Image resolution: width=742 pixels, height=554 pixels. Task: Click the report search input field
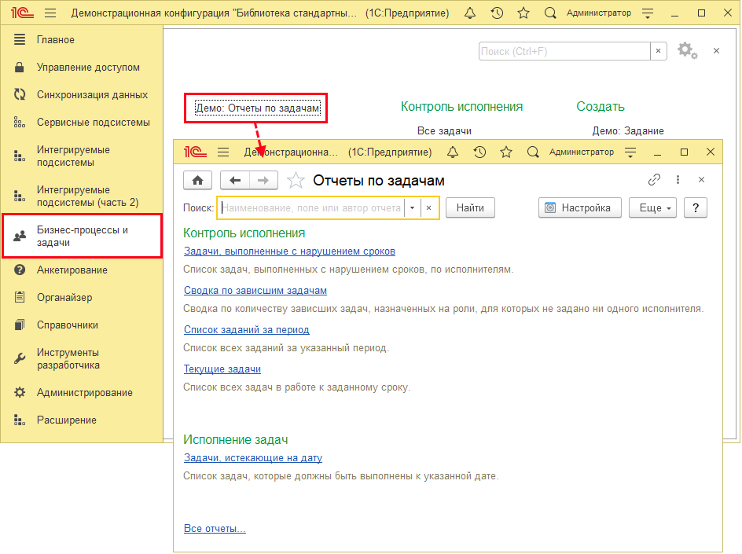coord(312,207)
